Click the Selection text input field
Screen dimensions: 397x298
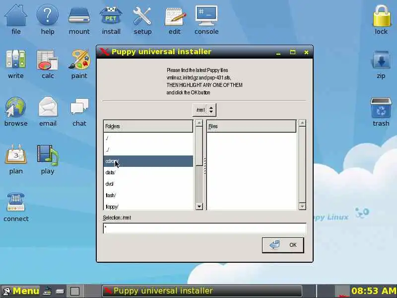click(x=204, y=228)
